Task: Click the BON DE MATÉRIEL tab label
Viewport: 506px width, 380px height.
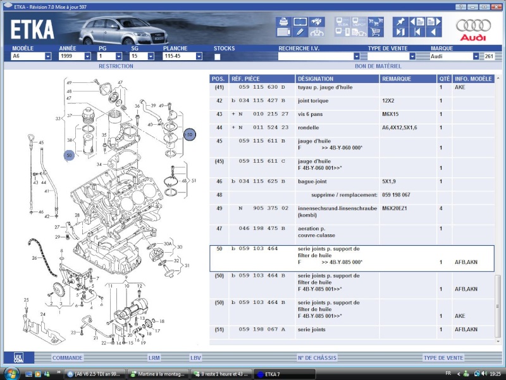Action: coord(378,66)
